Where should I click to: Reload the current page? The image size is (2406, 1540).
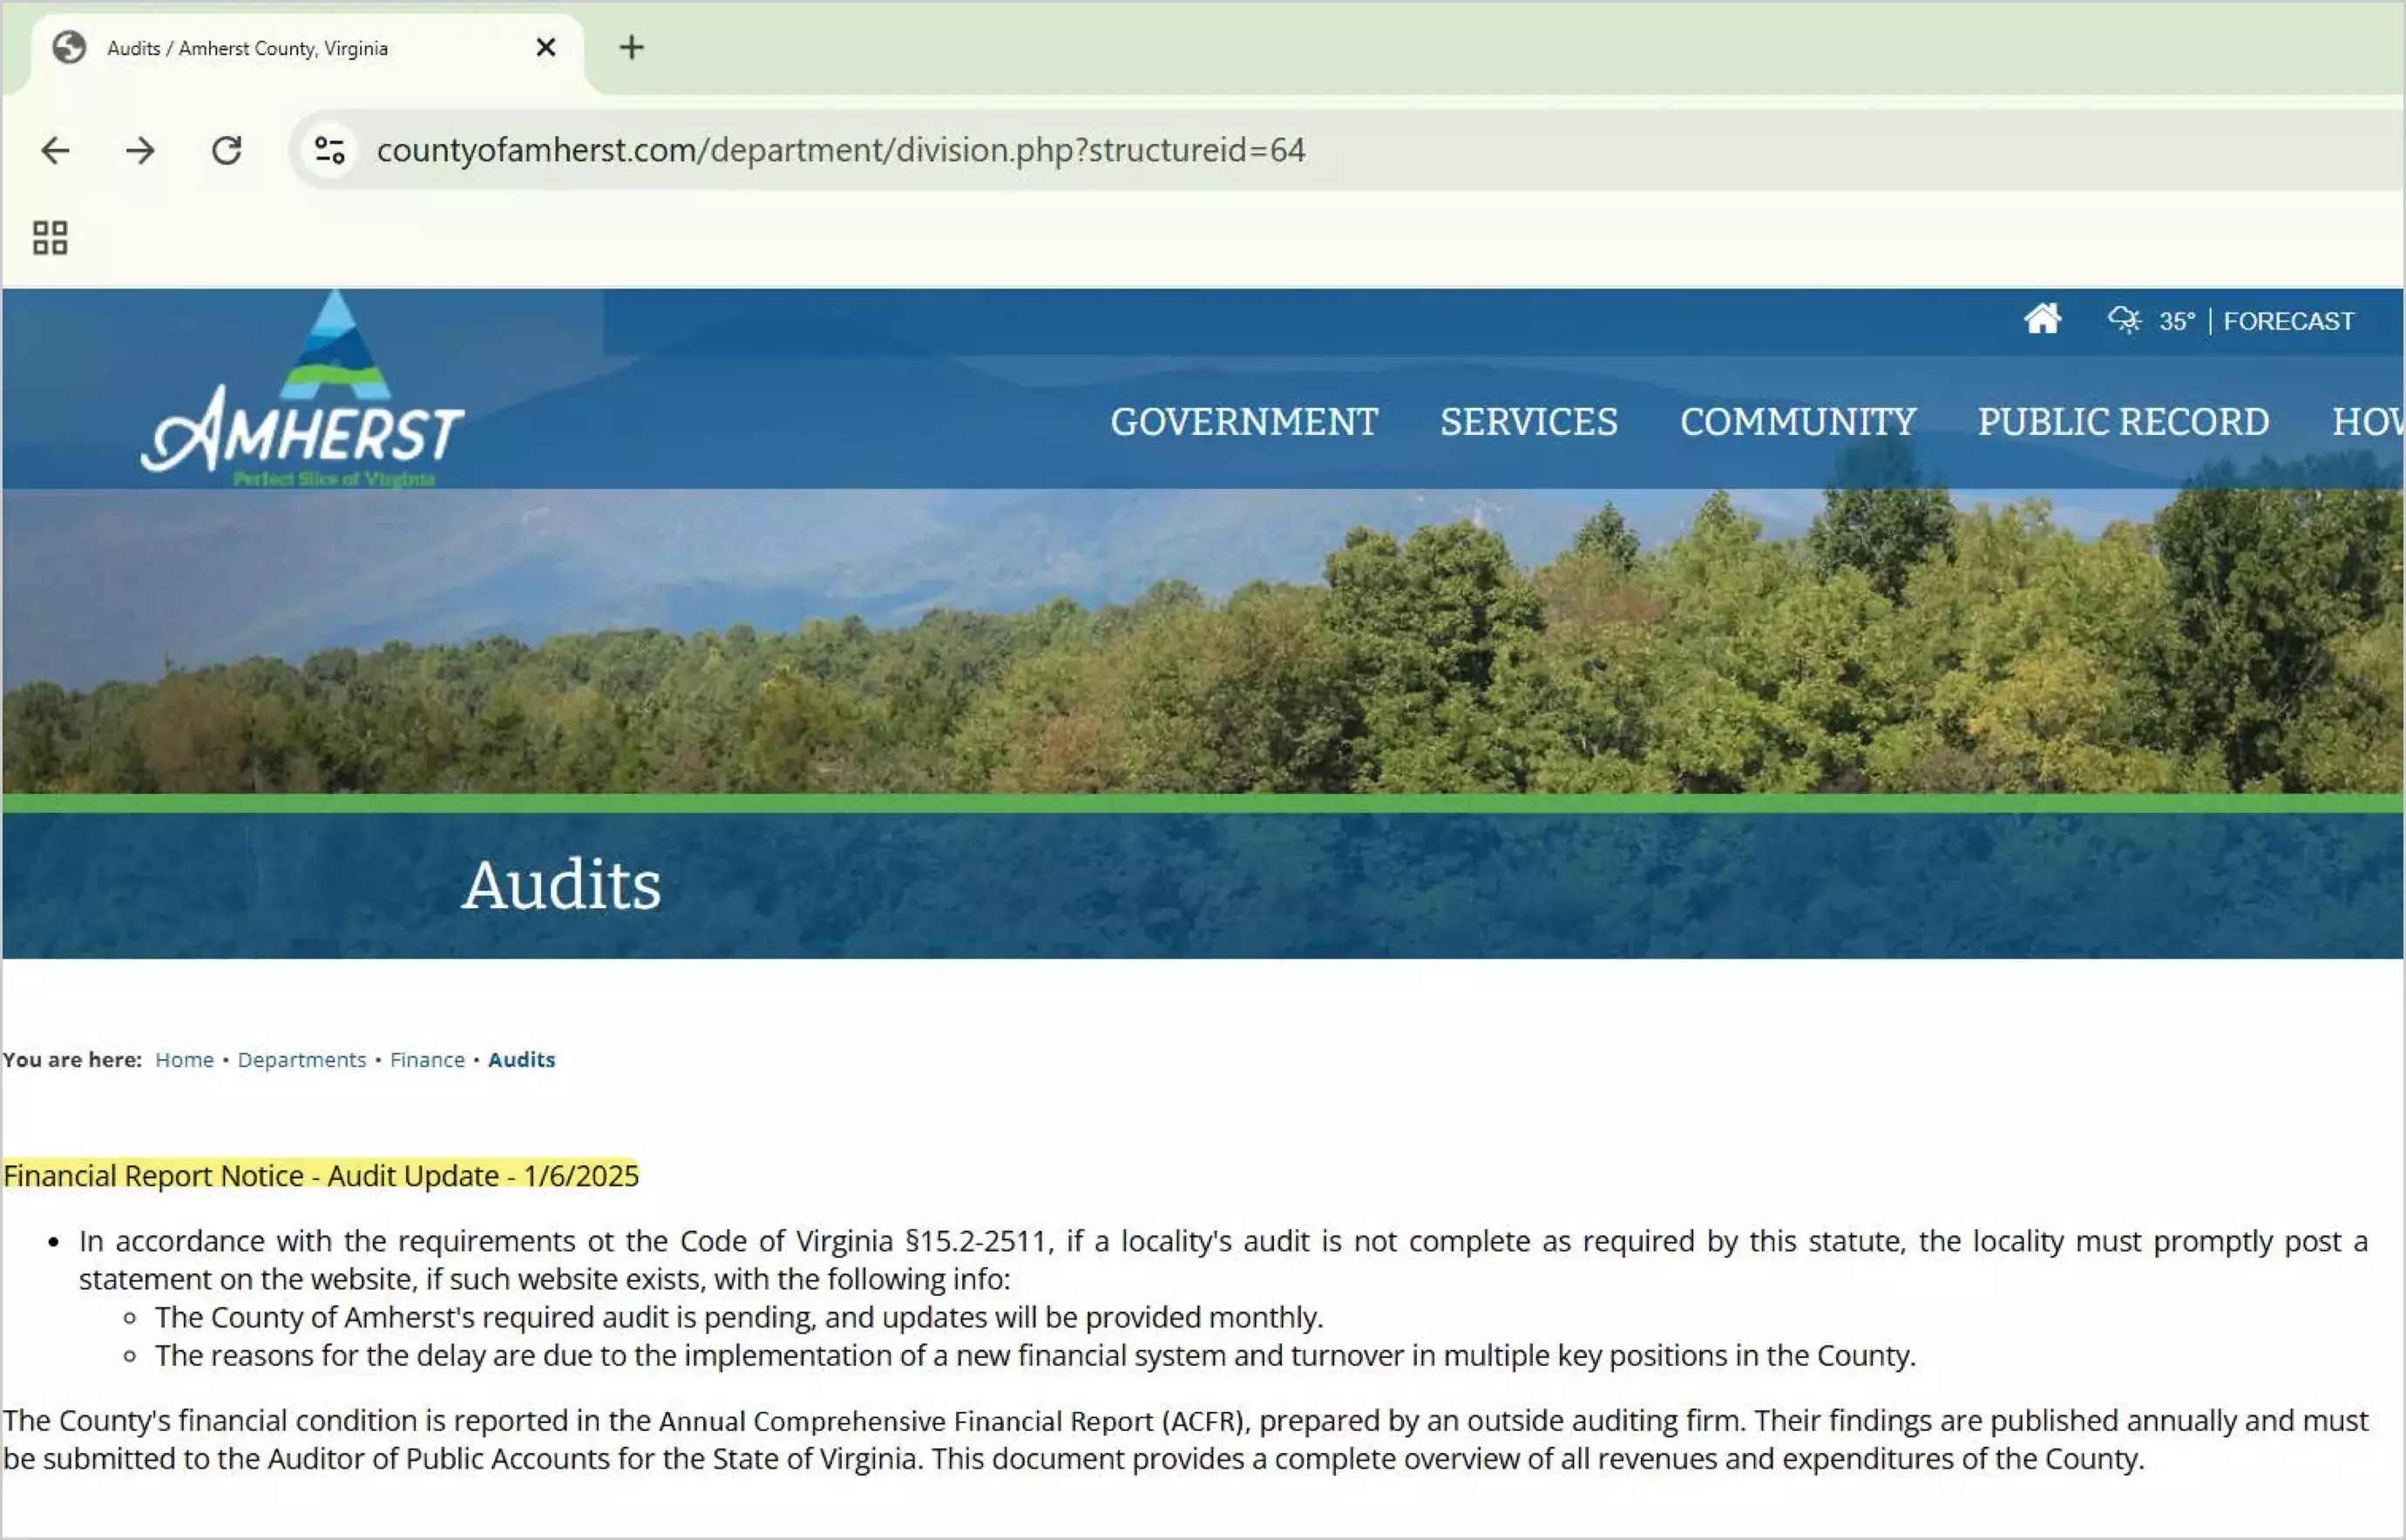227,150
